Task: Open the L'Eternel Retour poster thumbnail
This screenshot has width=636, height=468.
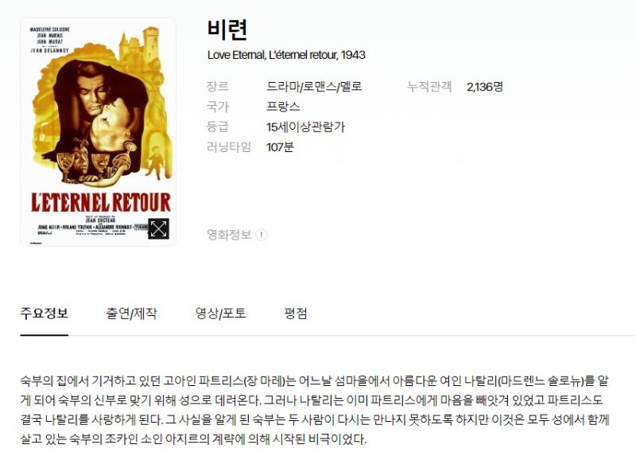Action: pyautogui.click(x=98, y=131)
